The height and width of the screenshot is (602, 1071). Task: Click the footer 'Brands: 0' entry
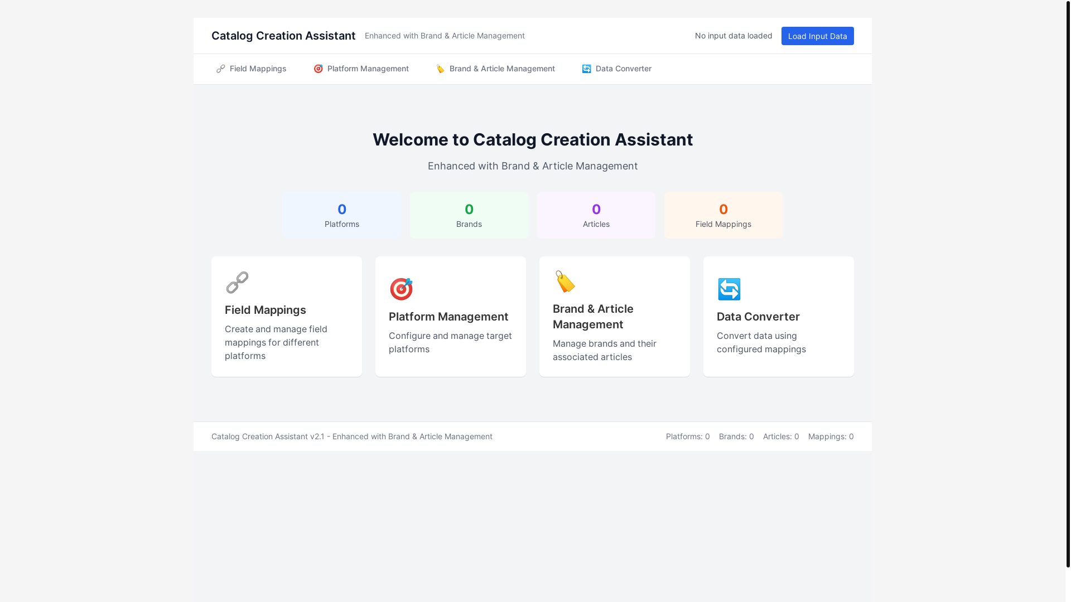(x=736, y=436)
